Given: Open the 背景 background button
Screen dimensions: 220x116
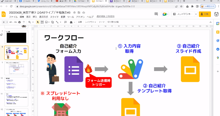Looking at the screenshot, I should [x=80, y=22].
